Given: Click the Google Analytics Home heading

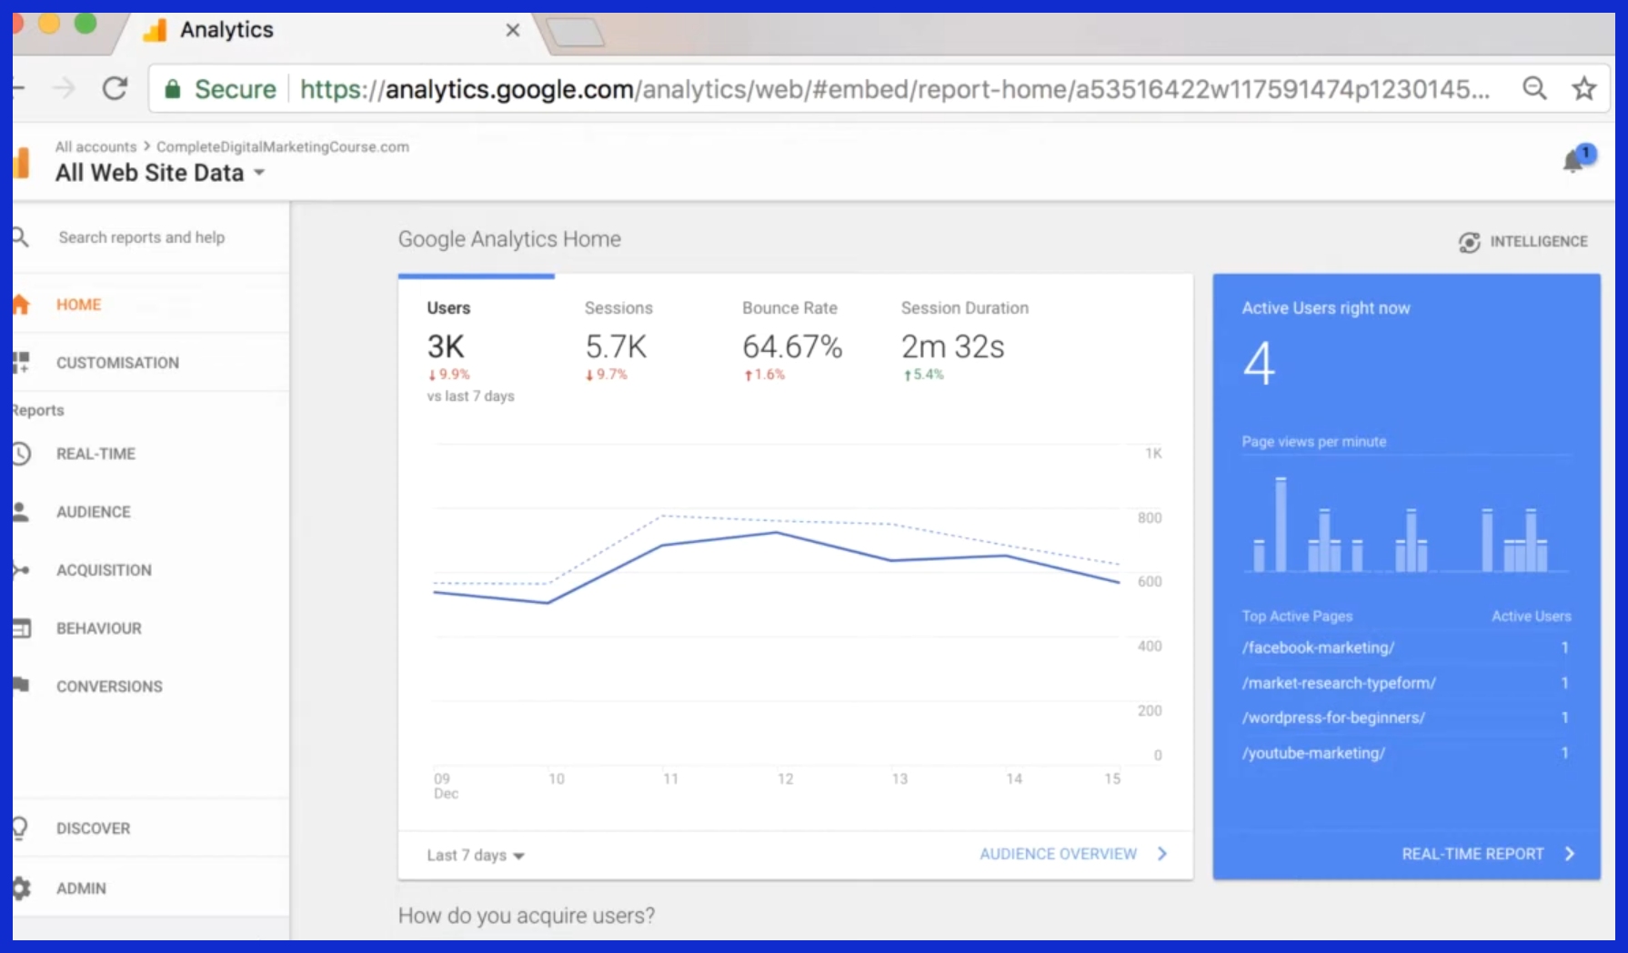Looking at the screenshot, I should (509, 239).
